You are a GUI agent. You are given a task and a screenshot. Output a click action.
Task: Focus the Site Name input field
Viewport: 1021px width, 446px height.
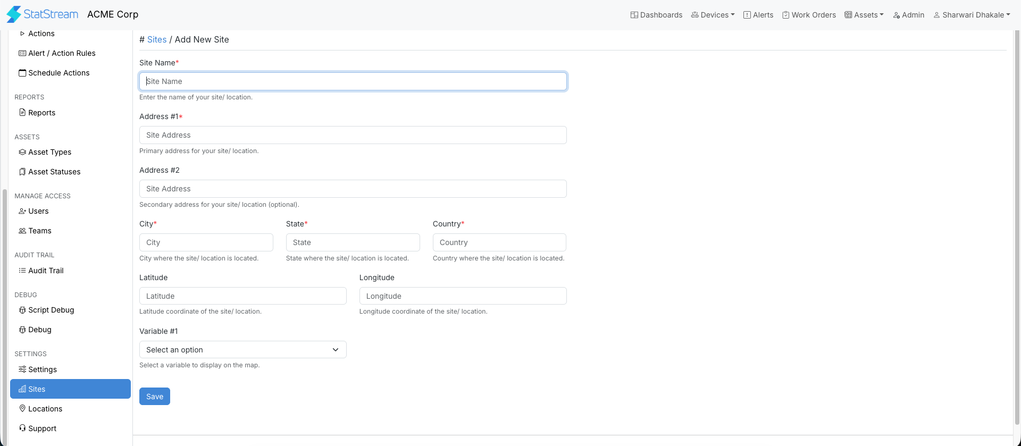click(353, 81)
